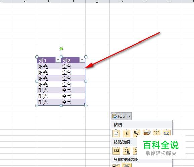Click the 空气 cell in the last table row
The image size is (194, 167).
point(67,102)
